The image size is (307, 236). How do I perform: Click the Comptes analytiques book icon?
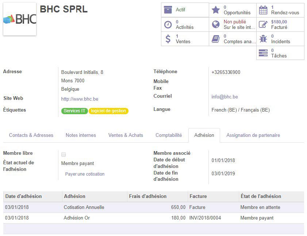(x=216, y=39)
